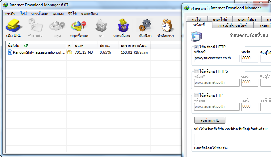Open the มุมมอง (View) menu
This screenshot has height=157, width=271.
pos(58,14)
